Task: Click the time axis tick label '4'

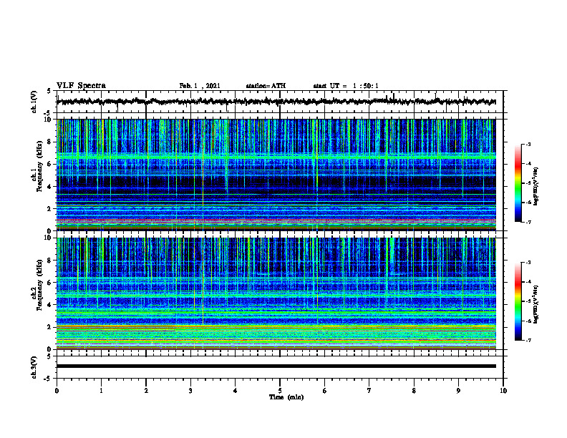Action: [x=236, y=391]
